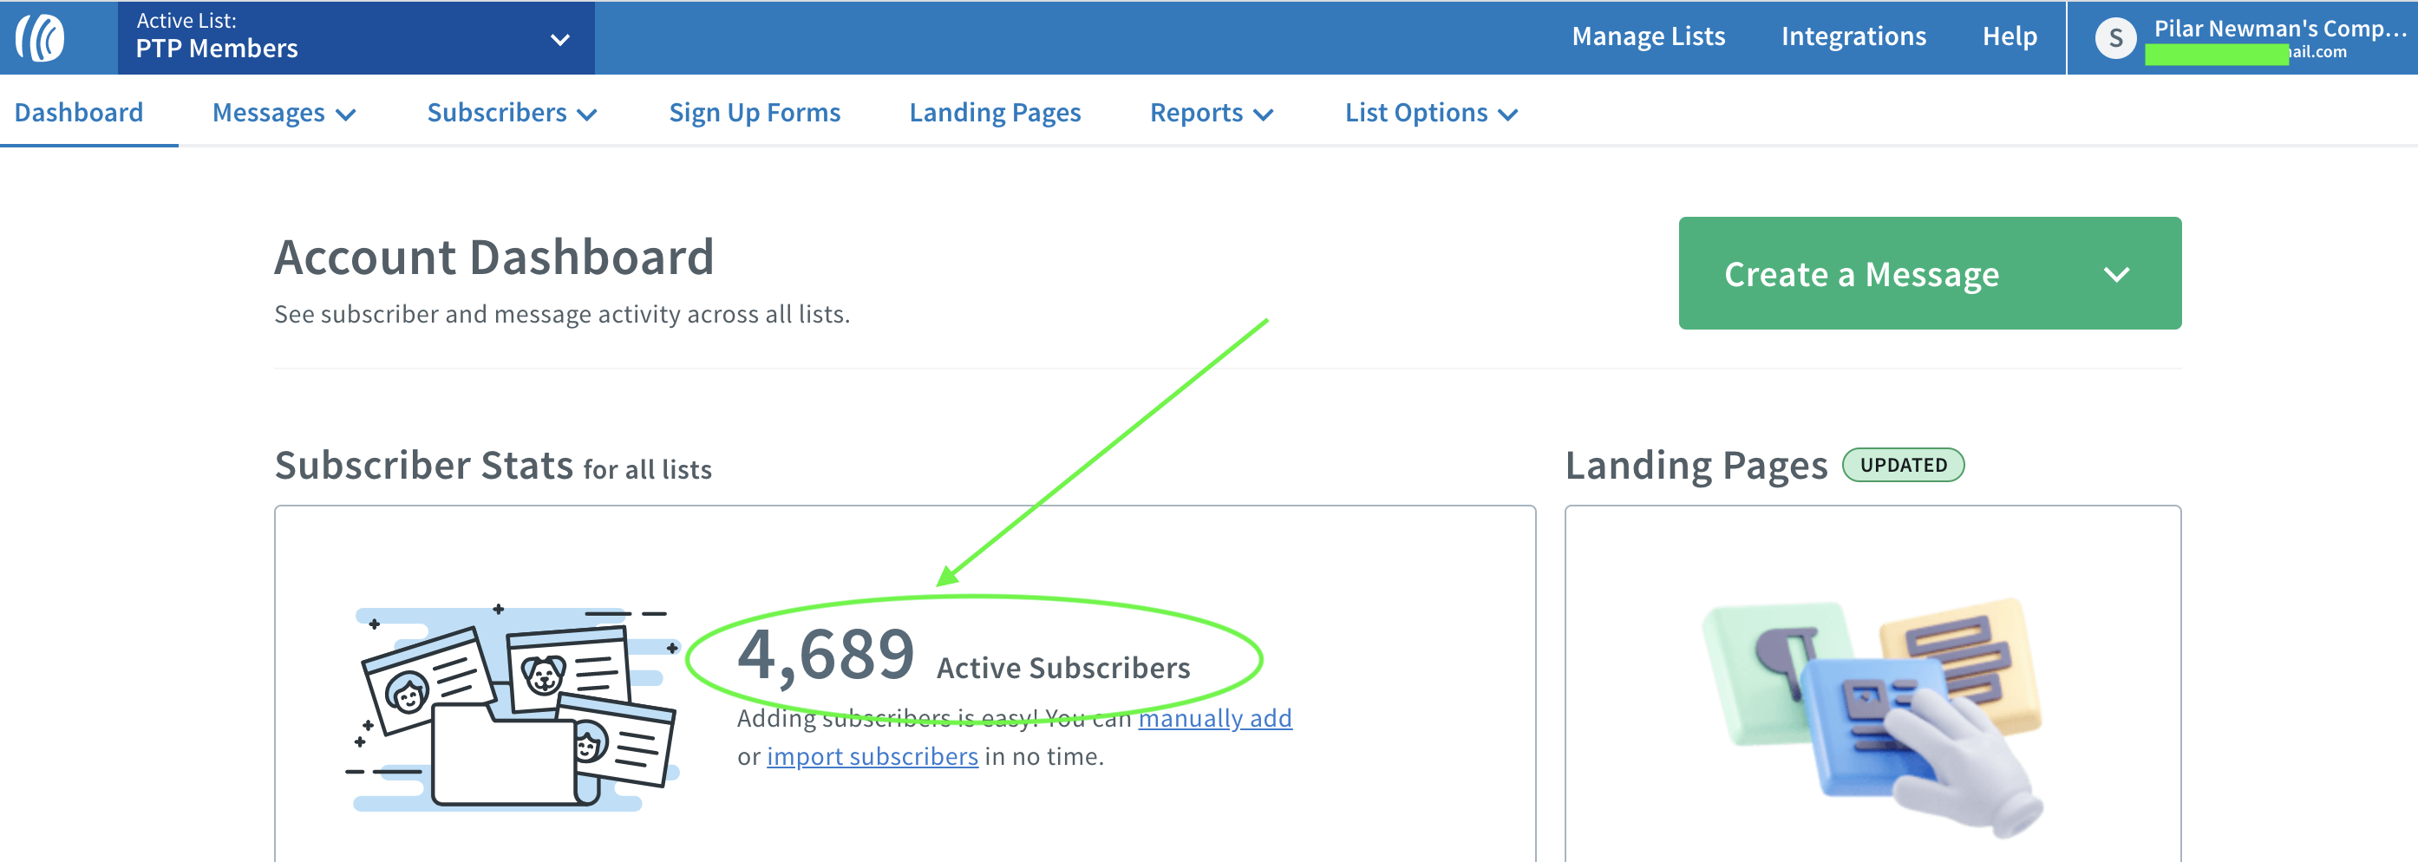Click the Create a Message chevron arrow
The height and width of the screenshot is (862, 2418).
click(x=2116, y=274)
